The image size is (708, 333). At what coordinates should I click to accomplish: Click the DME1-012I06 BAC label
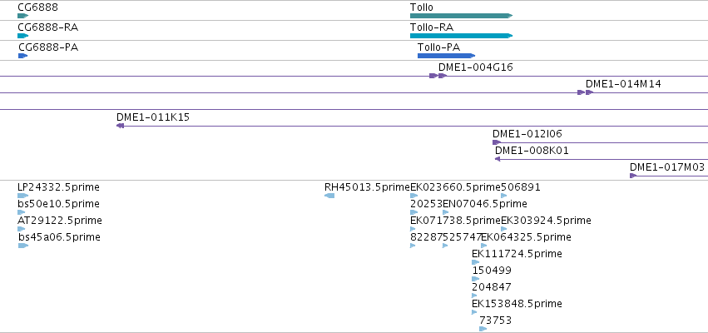coord(527,134)
